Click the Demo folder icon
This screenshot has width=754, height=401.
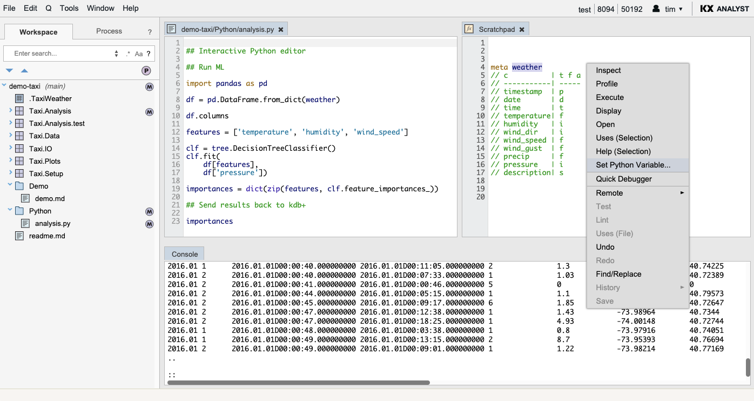19,186
